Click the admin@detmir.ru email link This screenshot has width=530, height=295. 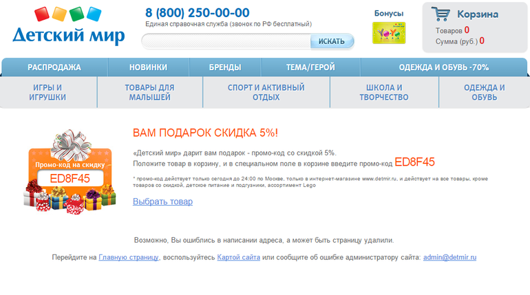click(449, 257)
